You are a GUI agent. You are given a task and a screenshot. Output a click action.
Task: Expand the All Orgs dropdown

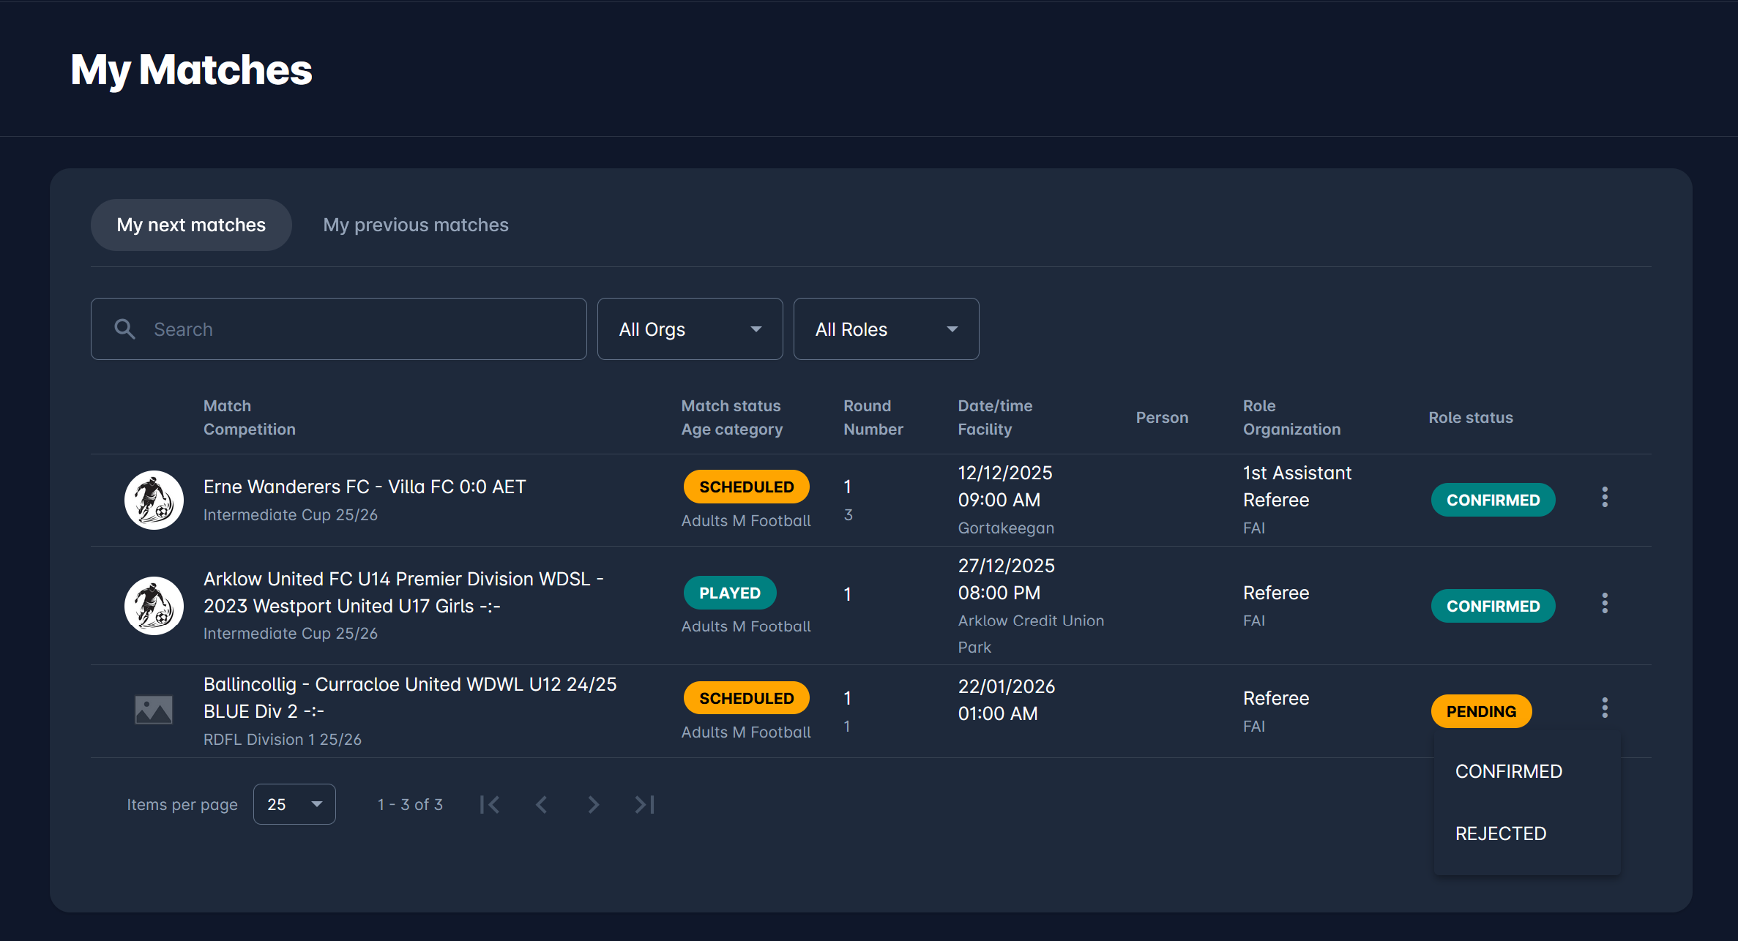(690, 329)
